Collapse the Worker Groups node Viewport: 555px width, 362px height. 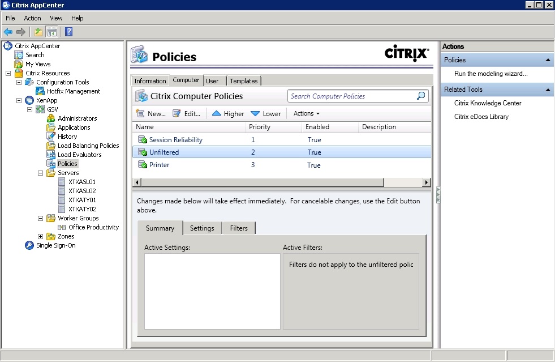click(40, 219)
